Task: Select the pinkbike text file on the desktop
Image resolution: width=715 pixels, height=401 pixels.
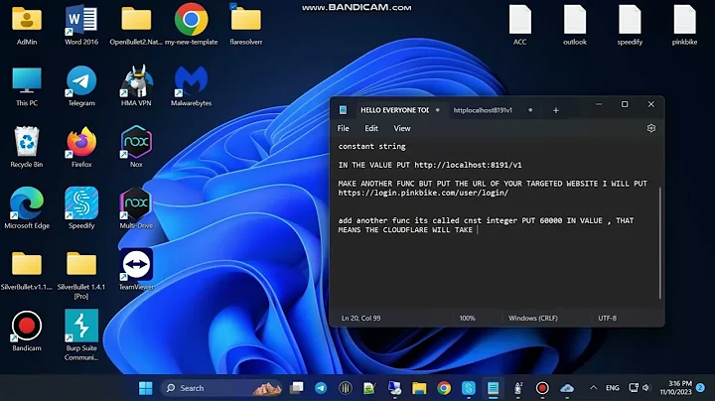Action: [684, 25]
